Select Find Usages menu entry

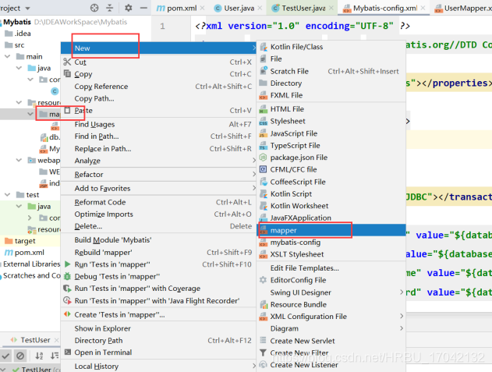pos(159,124)
